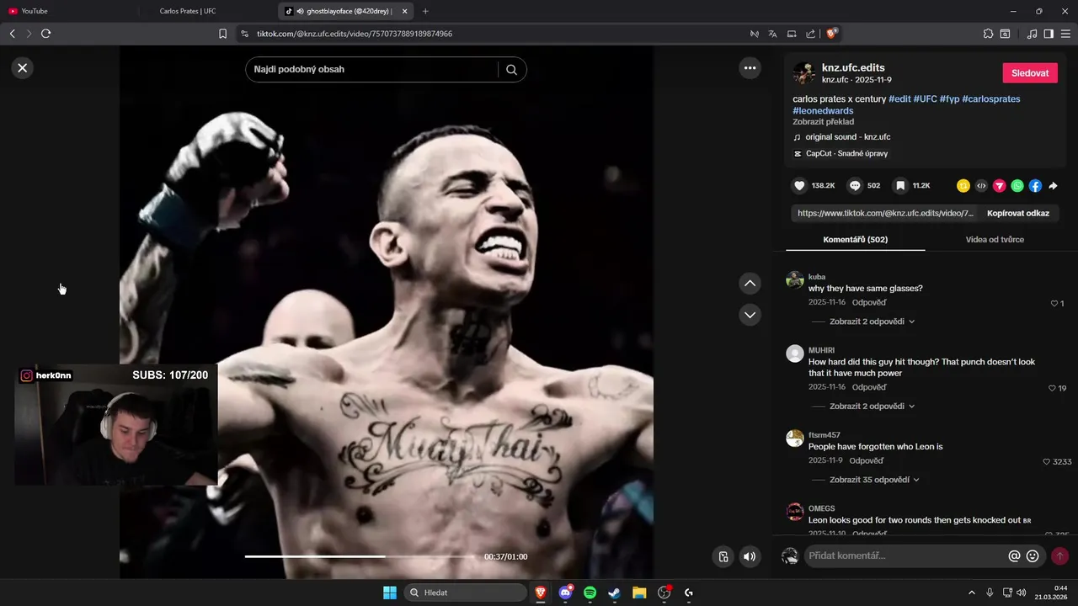Screen dimensions: 1078x606
Task: Expand Zobrazit 35 odpovědí under ftsrm457's comment
Action: pyautogui.click(x=874, y=480)
